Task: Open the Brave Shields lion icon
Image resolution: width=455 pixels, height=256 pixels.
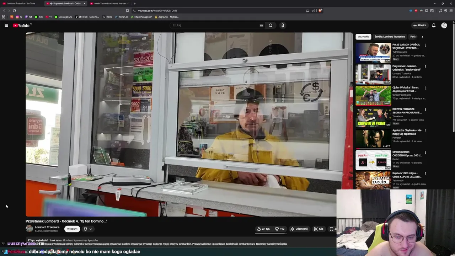Action: 320,11
